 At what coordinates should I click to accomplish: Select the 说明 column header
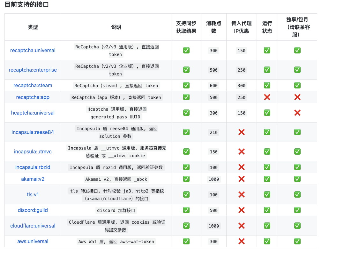(116, 27)
